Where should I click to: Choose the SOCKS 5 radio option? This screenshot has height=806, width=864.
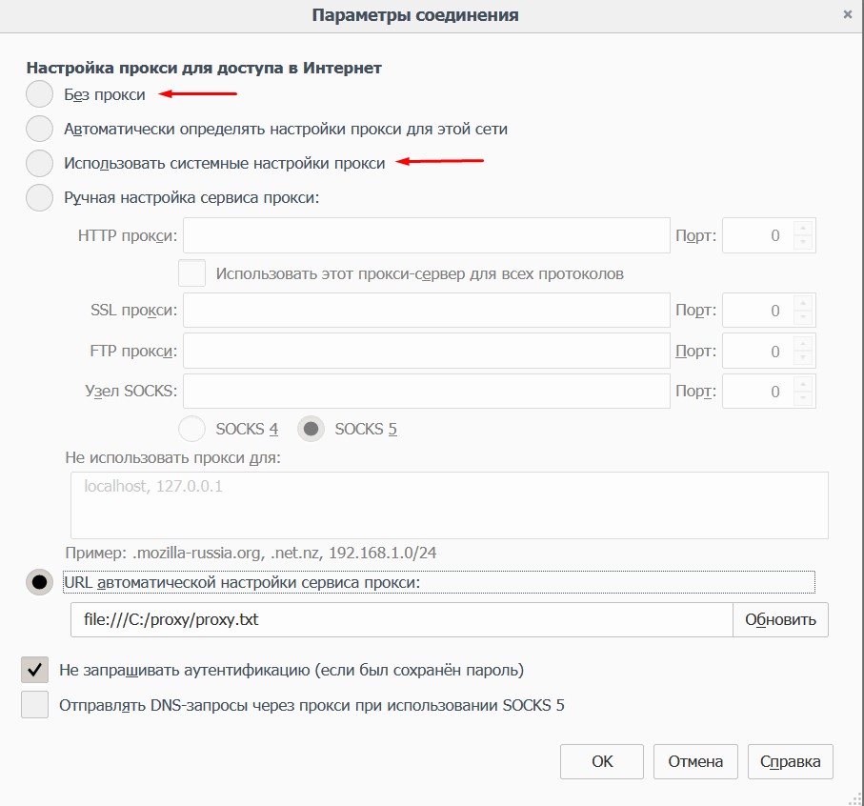(x=311, y=429)
